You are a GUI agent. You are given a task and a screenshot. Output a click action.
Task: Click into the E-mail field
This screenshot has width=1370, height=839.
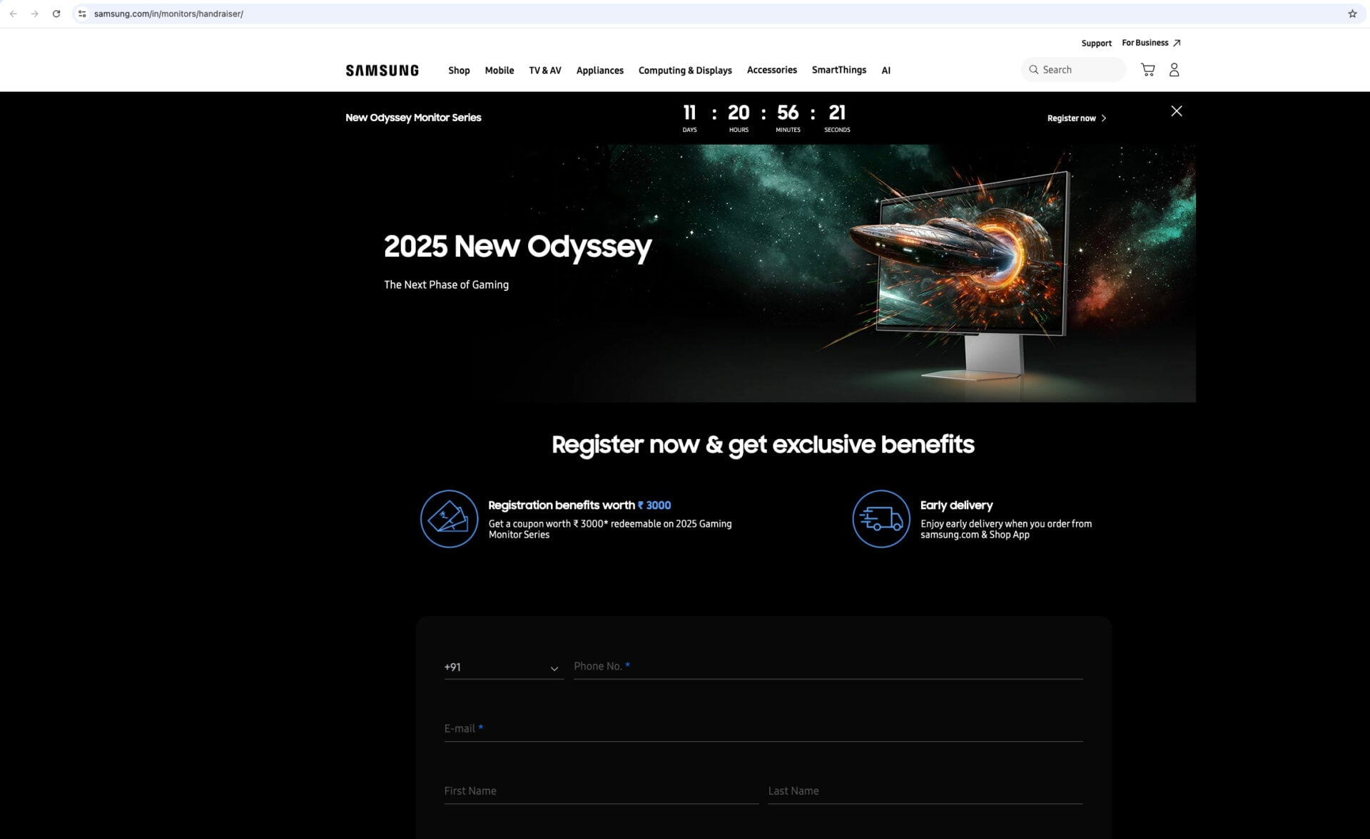click(x=763, y=729)
